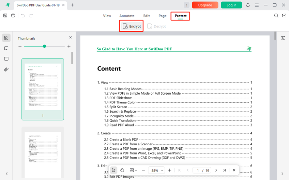Open page display mode dropdown
The width and height of the screenshot is (289, 180).
[x=133, y=170]
